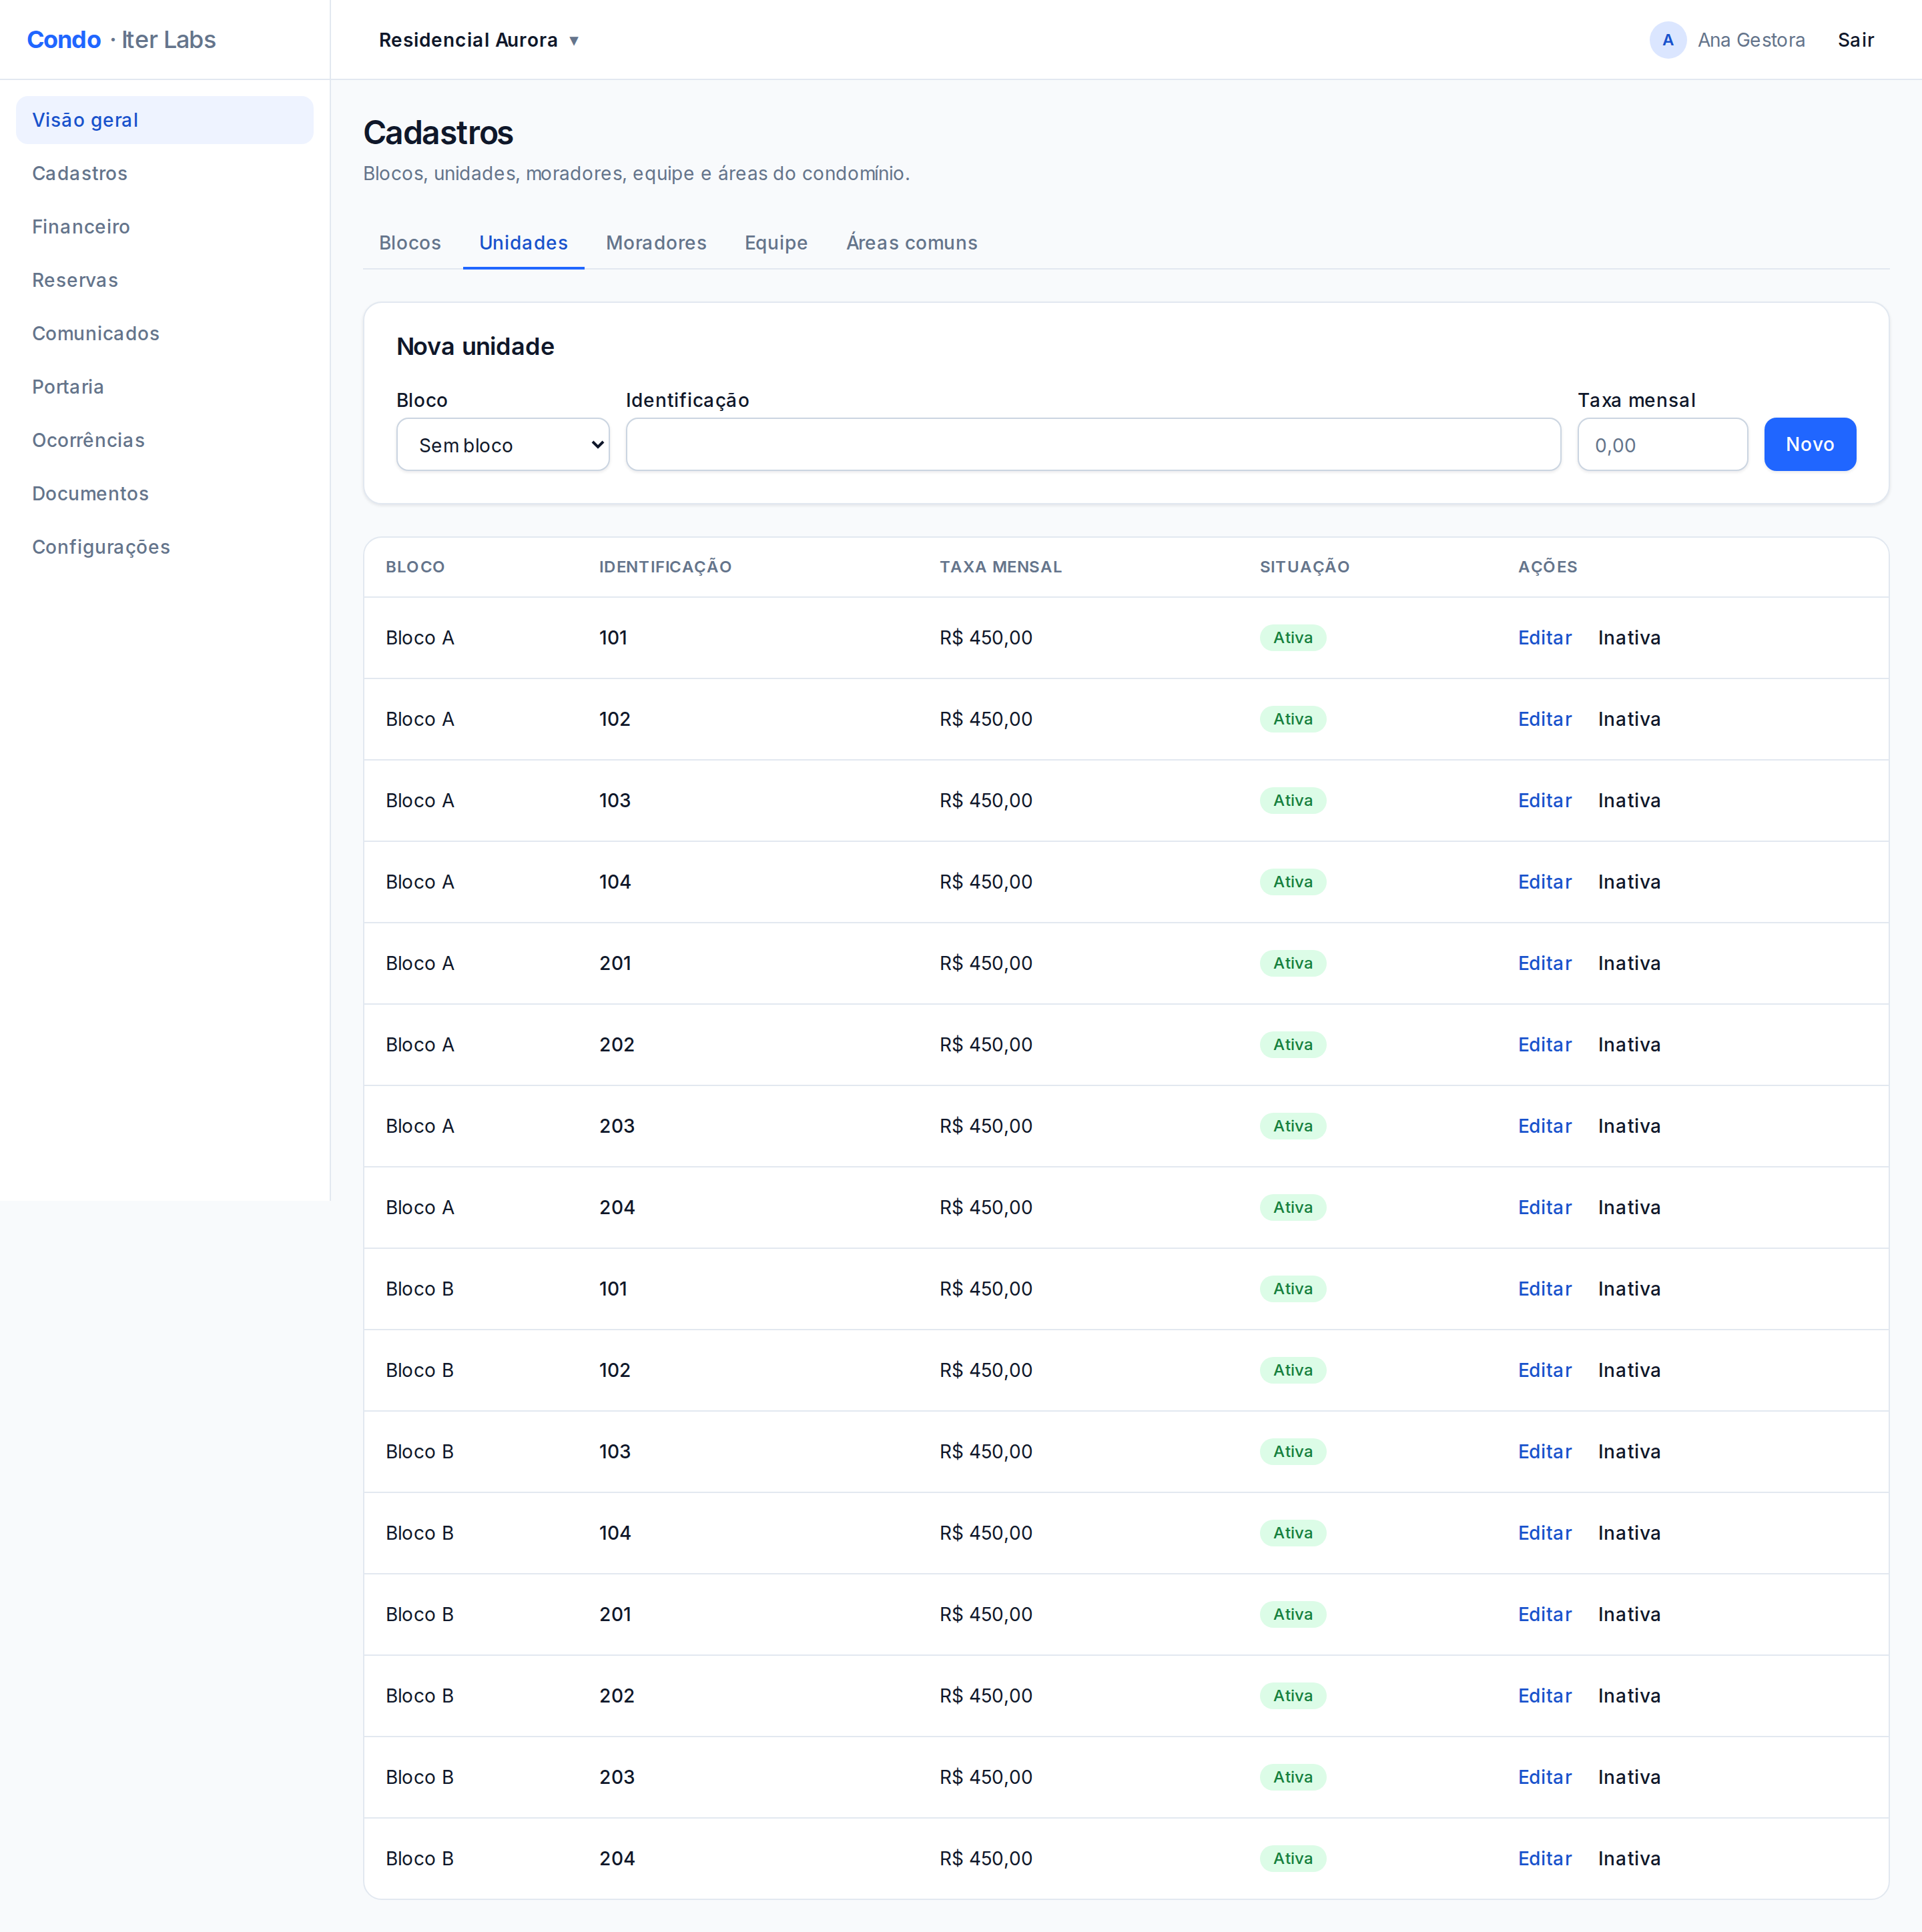The height and width of the screenshot is (1932, 1922).
Task: Edit unit Bloco B 102
Action: (x=1544, y=1370)
